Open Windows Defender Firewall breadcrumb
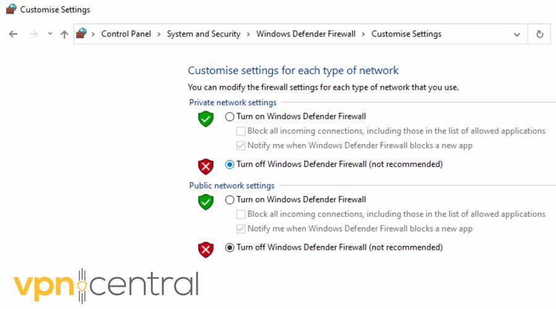 [x=306, y=34]
